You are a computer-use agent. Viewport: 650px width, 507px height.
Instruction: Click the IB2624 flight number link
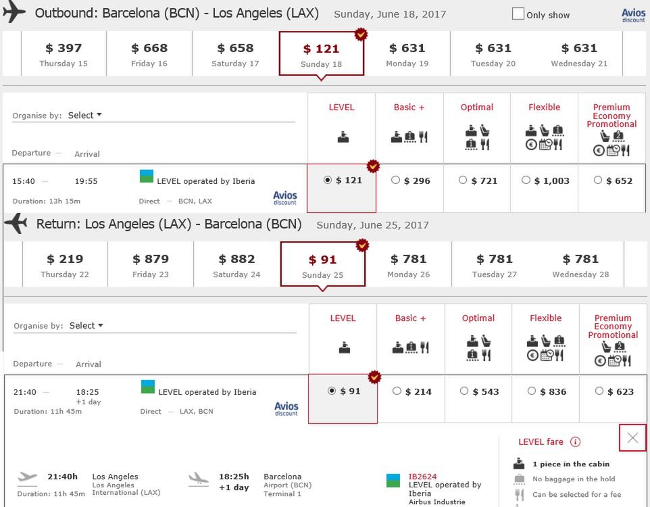tap(423, 477)
